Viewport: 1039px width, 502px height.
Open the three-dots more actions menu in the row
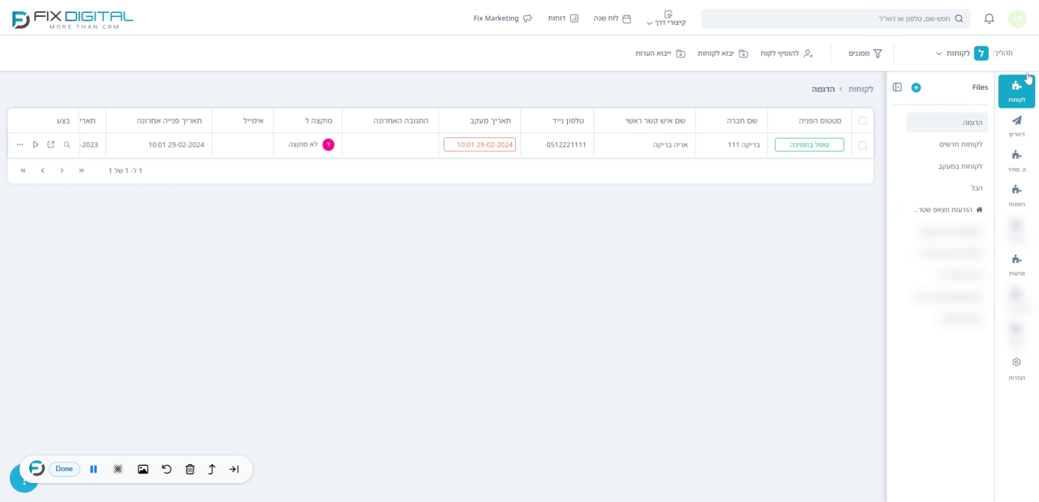[20, 144]
